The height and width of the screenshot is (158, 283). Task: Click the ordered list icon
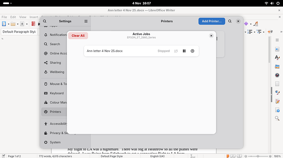pos(250,32)
